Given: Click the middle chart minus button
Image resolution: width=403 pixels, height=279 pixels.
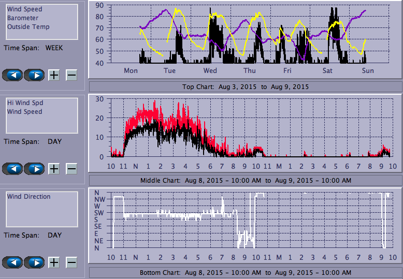Looking at the screenshot, I should pos(71,169).
